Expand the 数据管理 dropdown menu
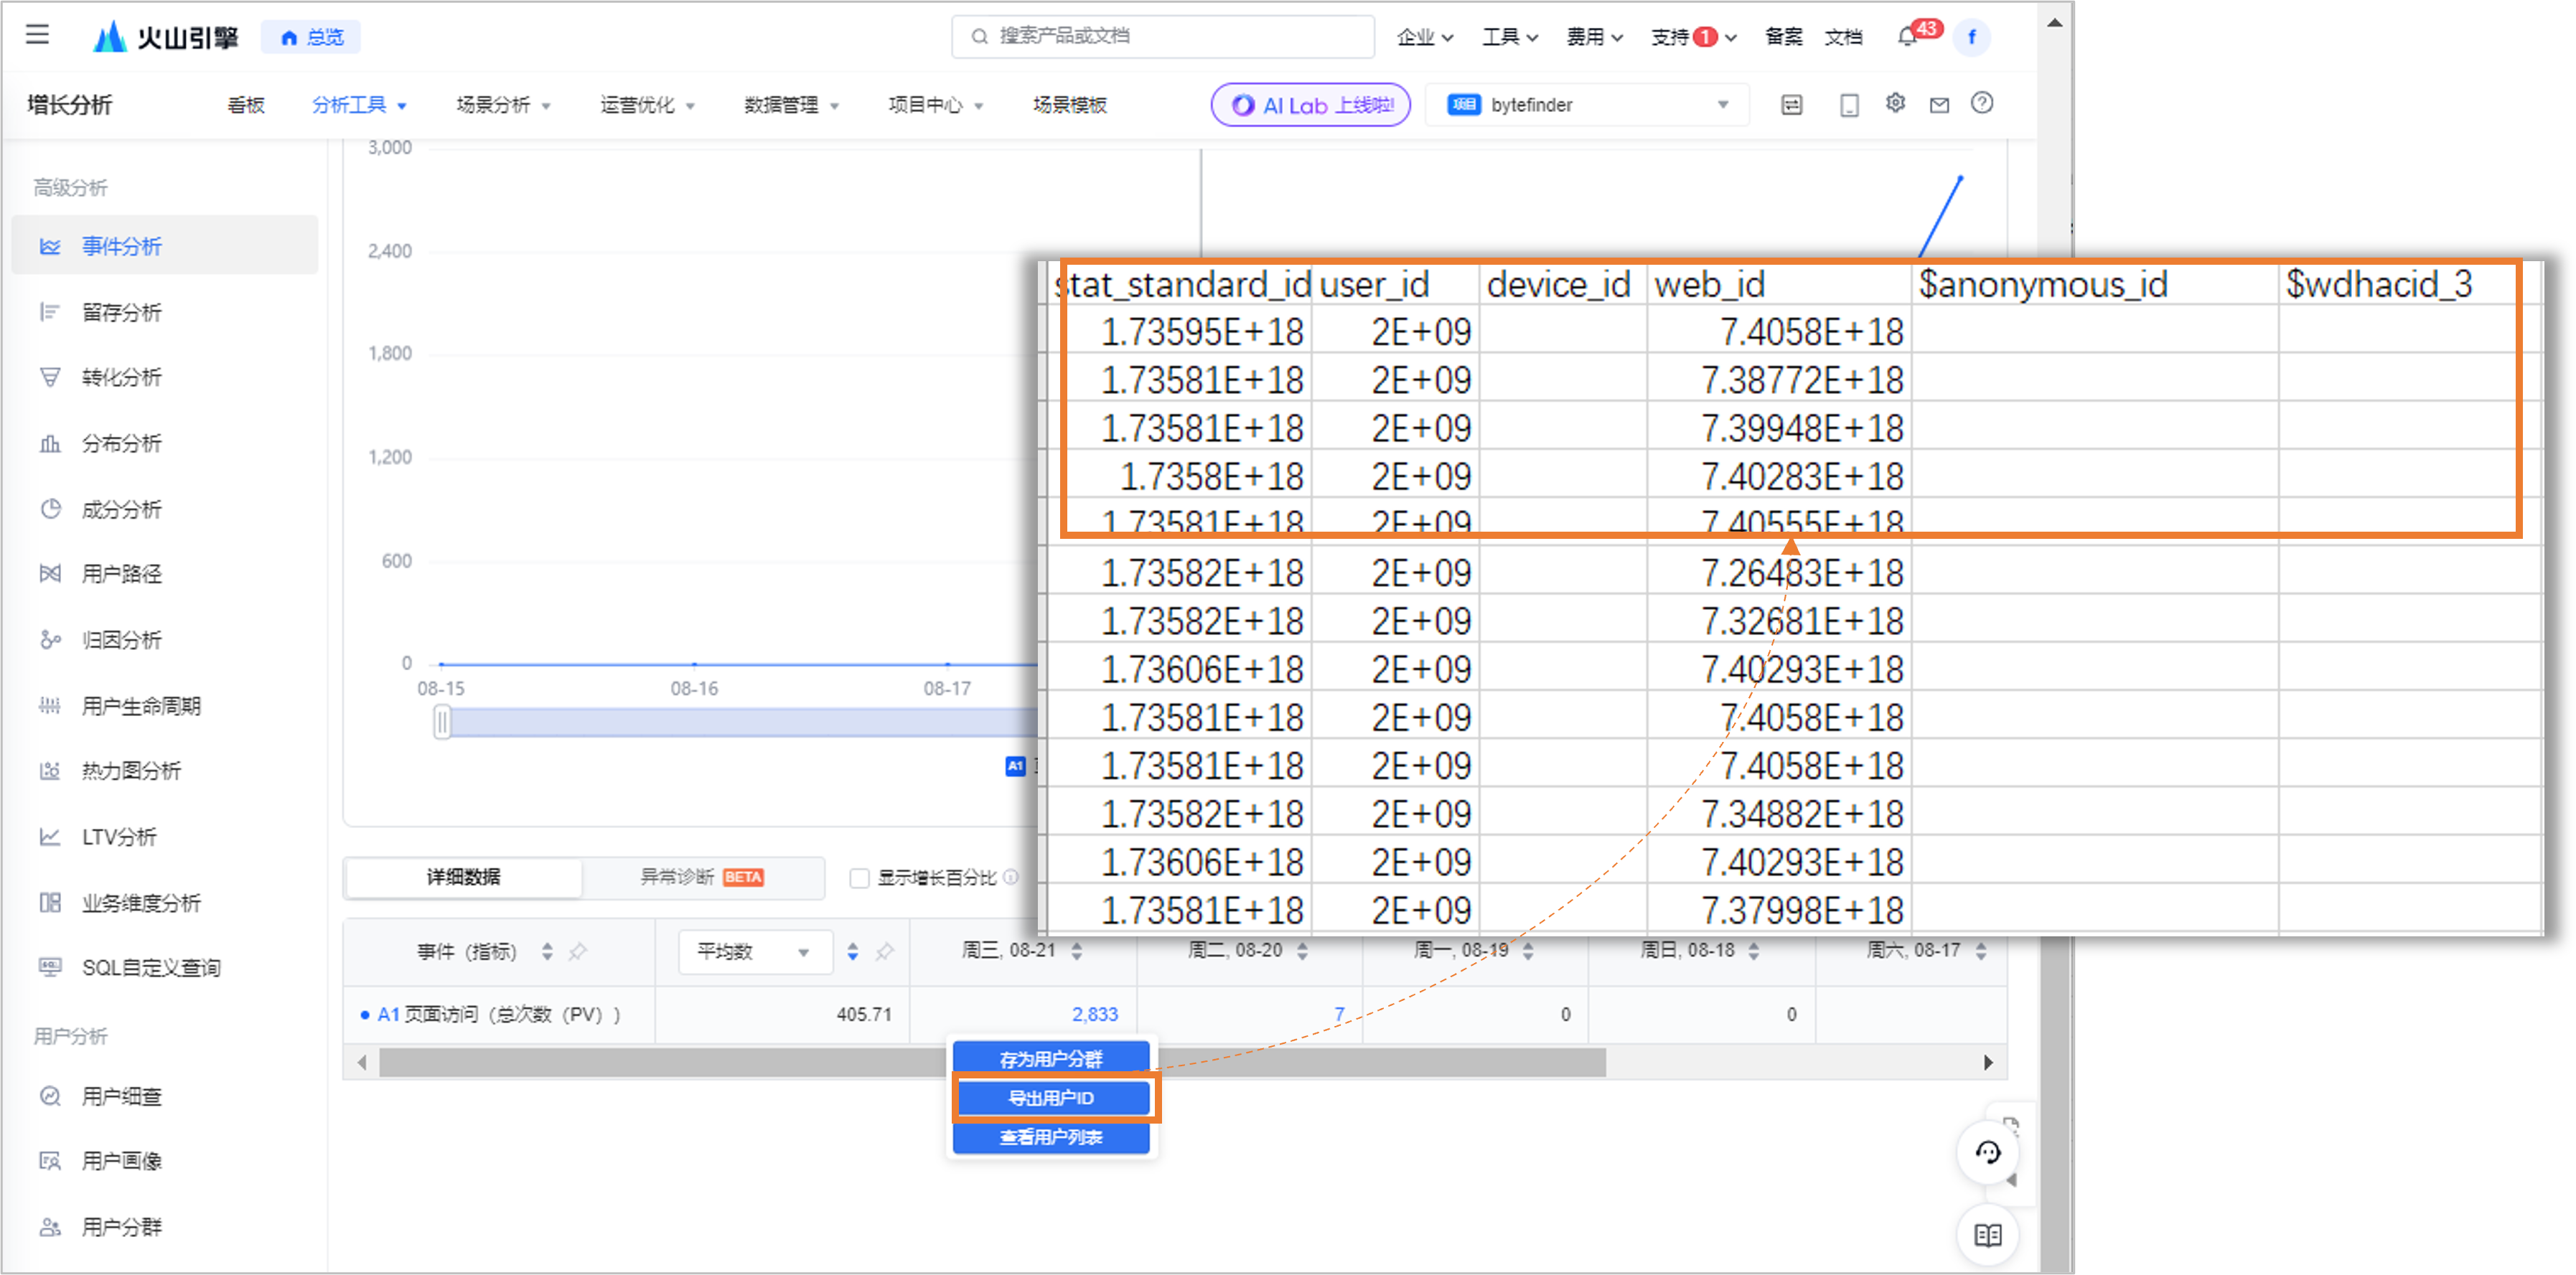Viewport: 2576px width, 1275px height. coord(791,105)
